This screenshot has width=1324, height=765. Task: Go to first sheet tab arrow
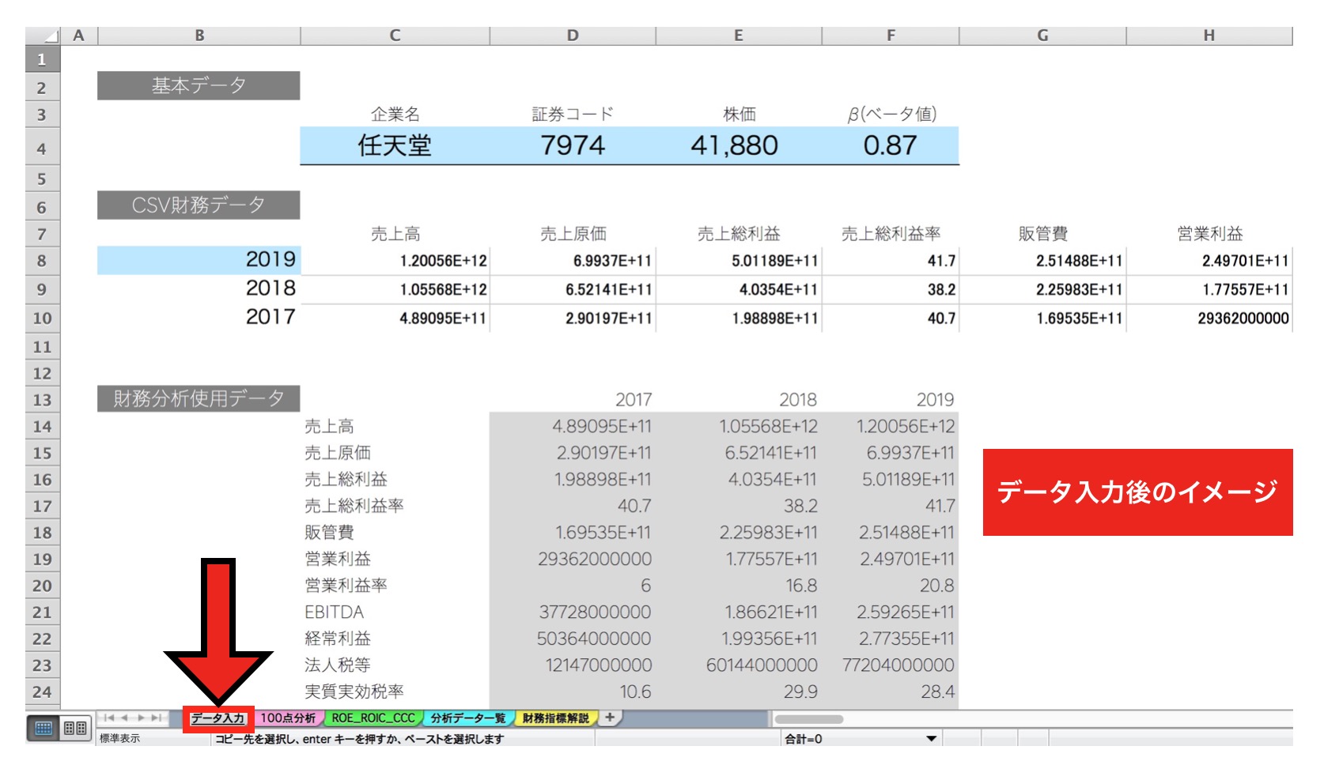click(x=109, y=718)
